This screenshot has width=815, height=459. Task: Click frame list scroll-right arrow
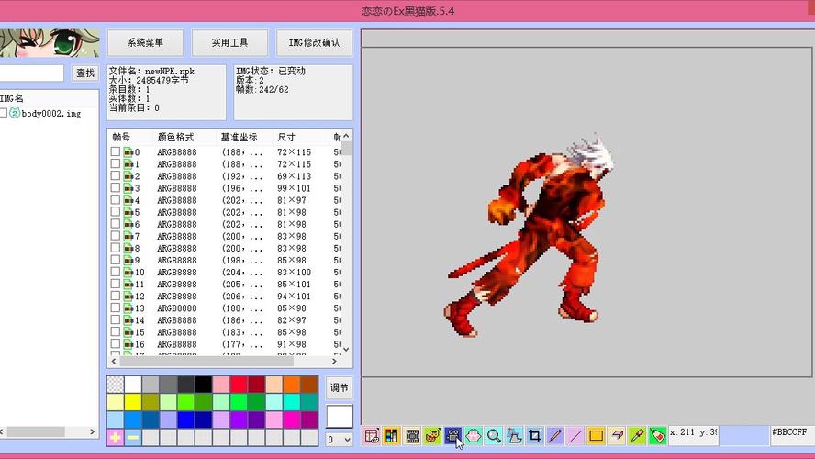coord(335,361)
